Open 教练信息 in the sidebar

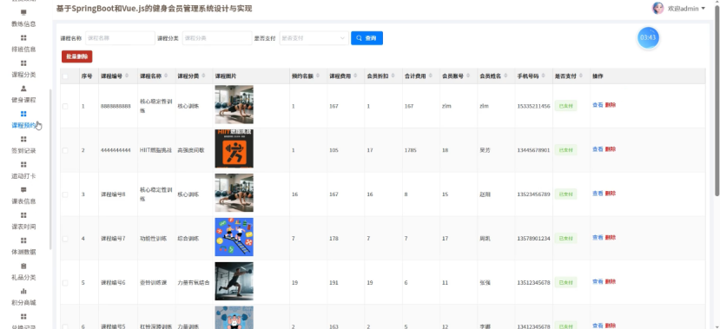click(x=23, y=23)
